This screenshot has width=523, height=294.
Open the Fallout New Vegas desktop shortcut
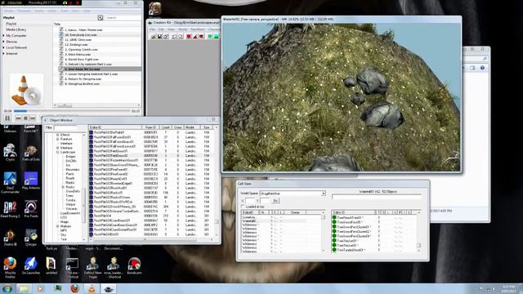(x=92, y=268)
